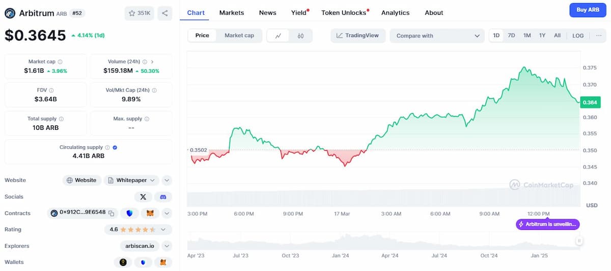Open the Token Unlocks tab

click(x=344, y=13)
